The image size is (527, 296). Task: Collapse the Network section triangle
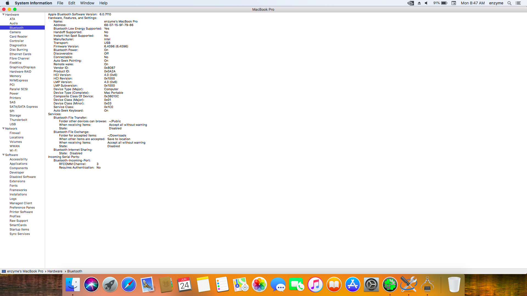3,129
